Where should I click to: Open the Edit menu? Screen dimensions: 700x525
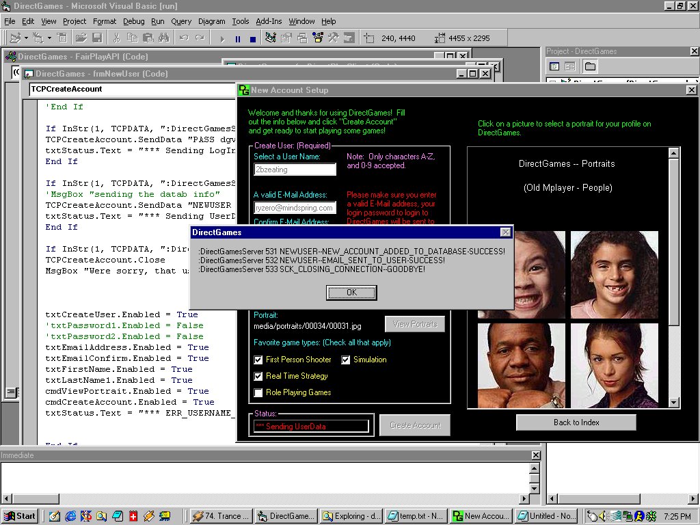click(27, 21)
